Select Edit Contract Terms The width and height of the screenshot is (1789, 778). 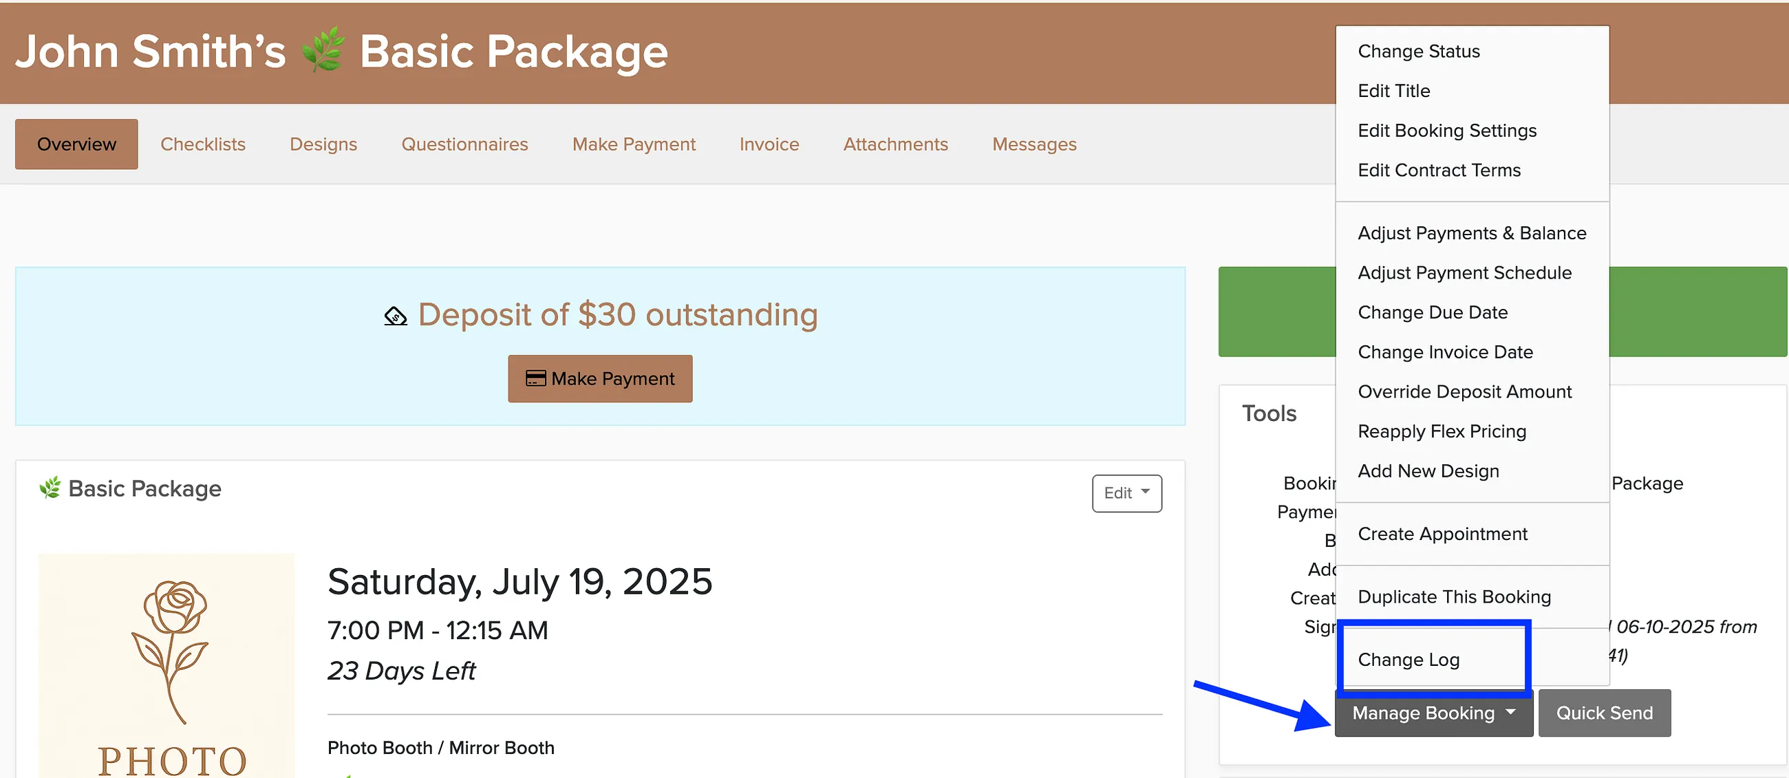[x=1439, y=171]
